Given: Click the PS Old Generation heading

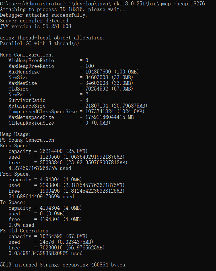Looking at the screenshot, I should click(24, 230).
